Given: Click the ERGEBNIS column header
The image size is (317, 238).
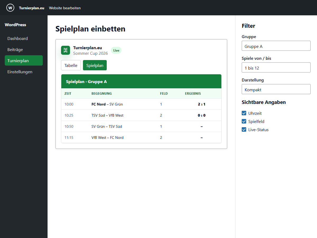Looking at the screenshot, I should (193, 93).
